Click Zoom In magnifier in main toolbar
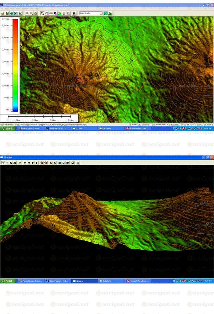The height and width of the screenshot is (314, 214). tap(27, 13)
